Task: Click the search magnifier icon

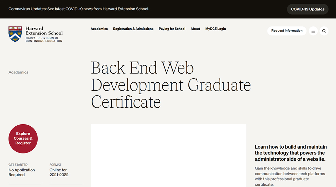Action: click(x=324, y=31)
